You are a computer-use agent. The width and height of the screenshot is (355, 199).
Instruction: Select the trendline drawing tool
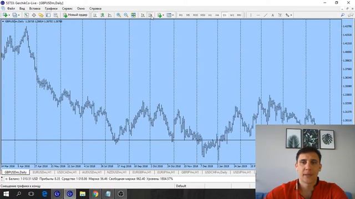click(265, 15)
